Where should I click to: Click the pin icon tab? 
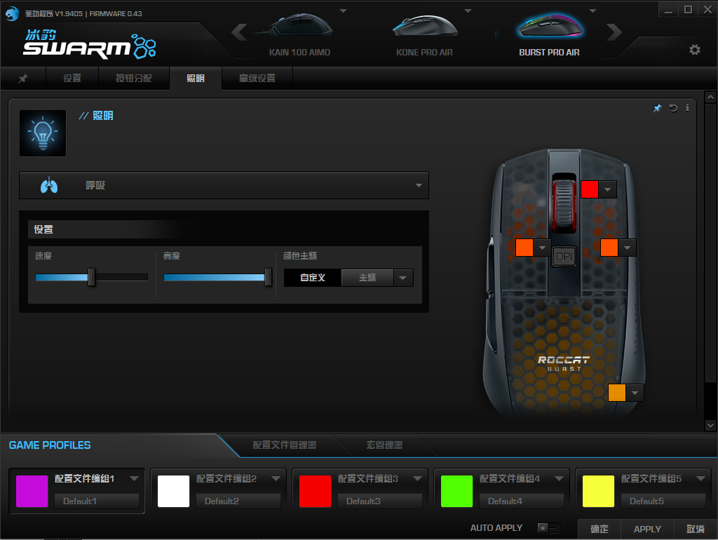23,79
